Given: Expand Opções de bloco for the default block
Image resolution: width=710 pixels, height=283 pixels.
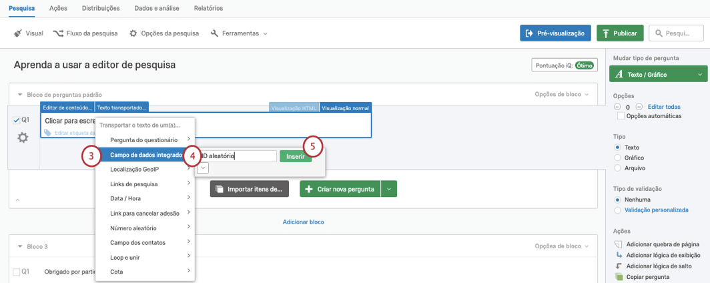Looking at the screenshot, I should [562, 95].
